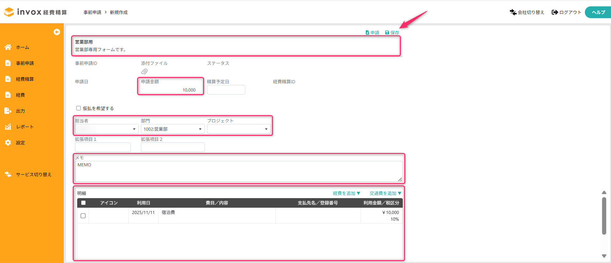Open 事前申請 in the sidebar menu
611x263 pixels.
click(x=25, y=63)
